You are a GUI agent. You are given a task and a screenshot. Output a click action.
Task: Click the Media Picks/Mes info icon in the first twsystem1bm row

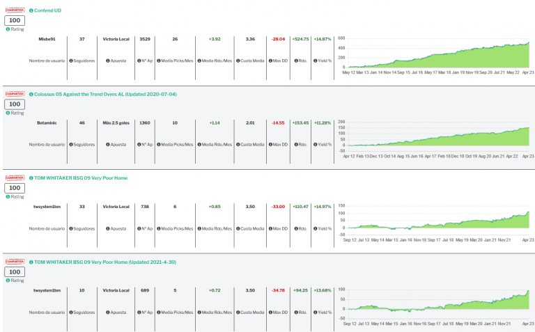[158, 228]
